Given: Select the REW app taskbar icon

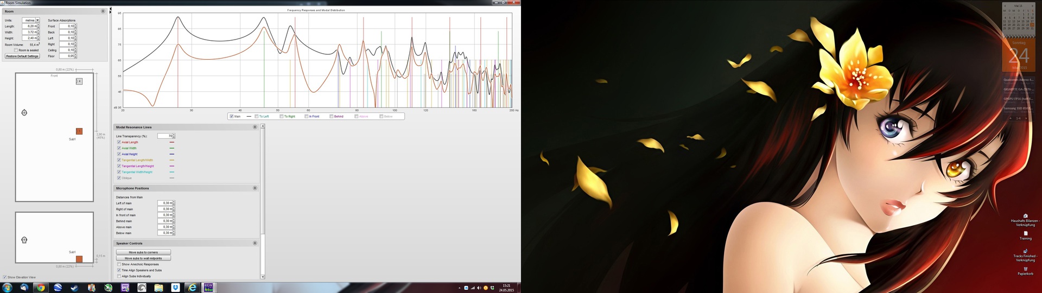Looking at the screenshot, I should [208, 288].
